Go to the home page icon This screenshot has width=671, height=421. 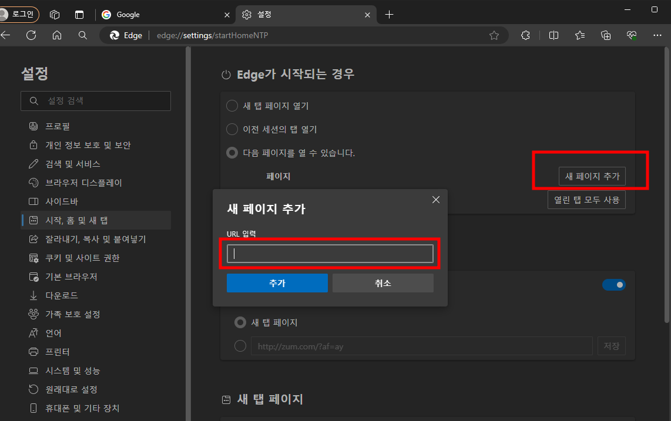coord(57,35)
